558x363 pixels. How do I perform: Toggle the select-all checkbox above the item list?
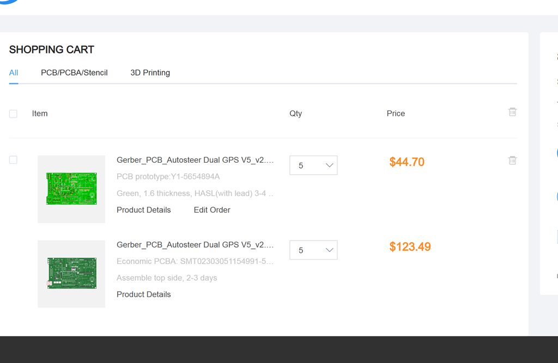click(13, 113)
